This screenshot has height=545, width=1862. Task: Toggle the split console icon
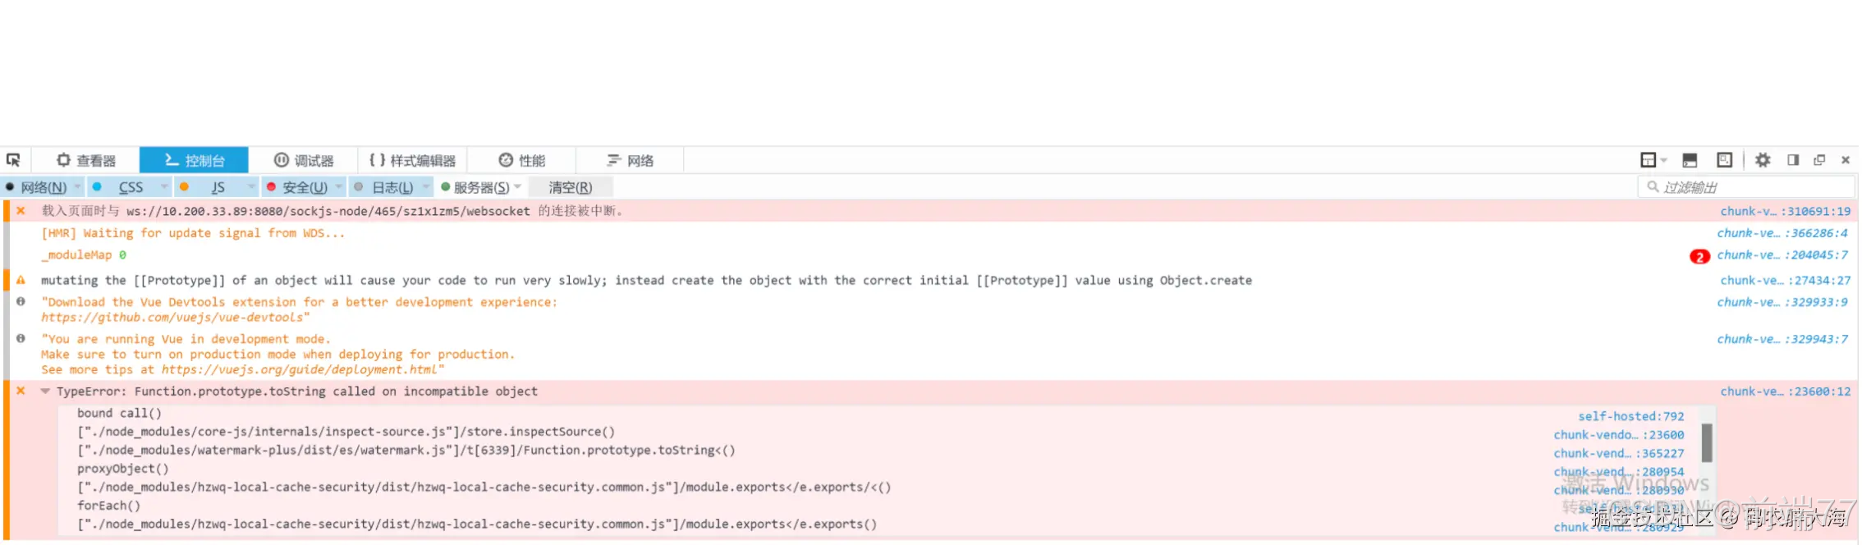(x=1690, y=160)
